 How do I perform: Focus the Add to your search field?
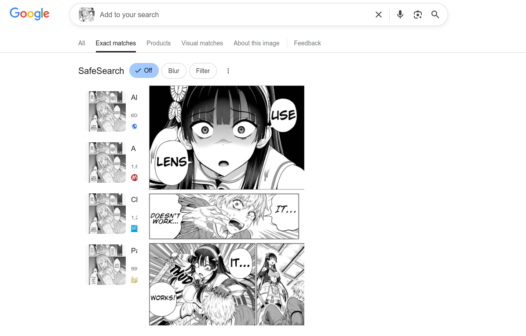coord(235,15)
